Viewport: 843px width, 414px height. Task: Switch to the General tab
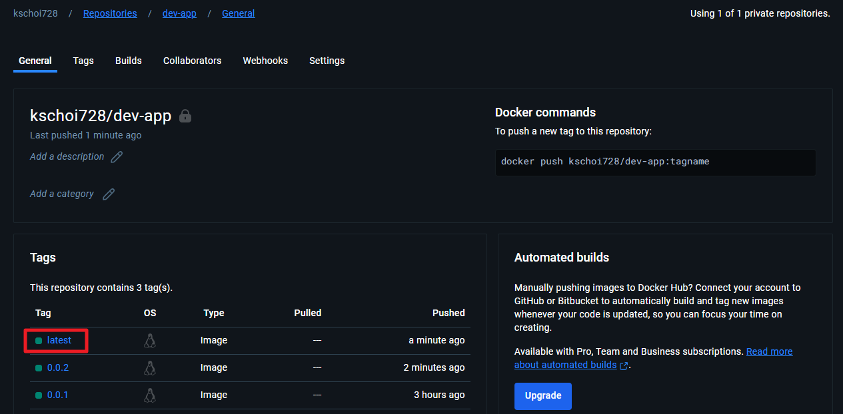pos(35,61)
